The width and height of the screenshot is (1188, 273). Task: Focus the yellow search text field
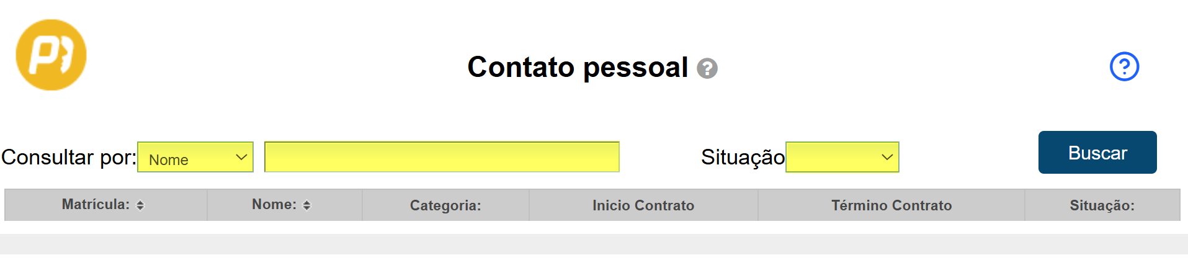pos(441,157)
